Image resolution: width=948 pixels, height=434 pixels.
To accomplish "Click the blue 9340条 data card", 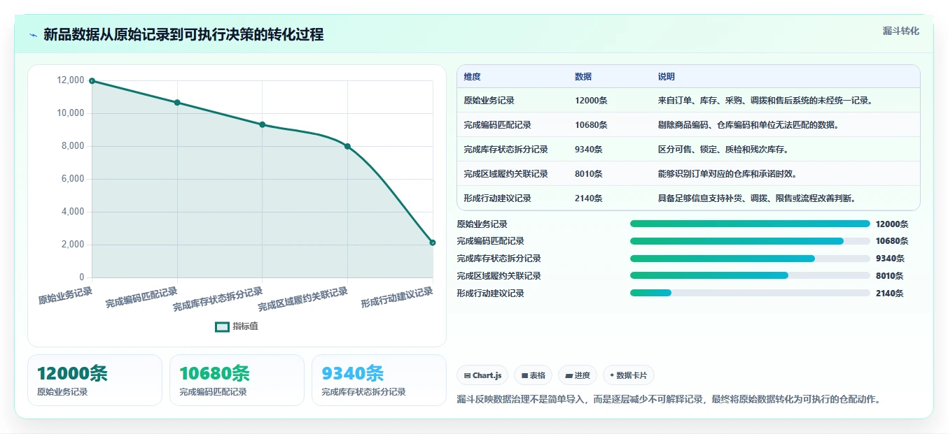I will 379,380.
